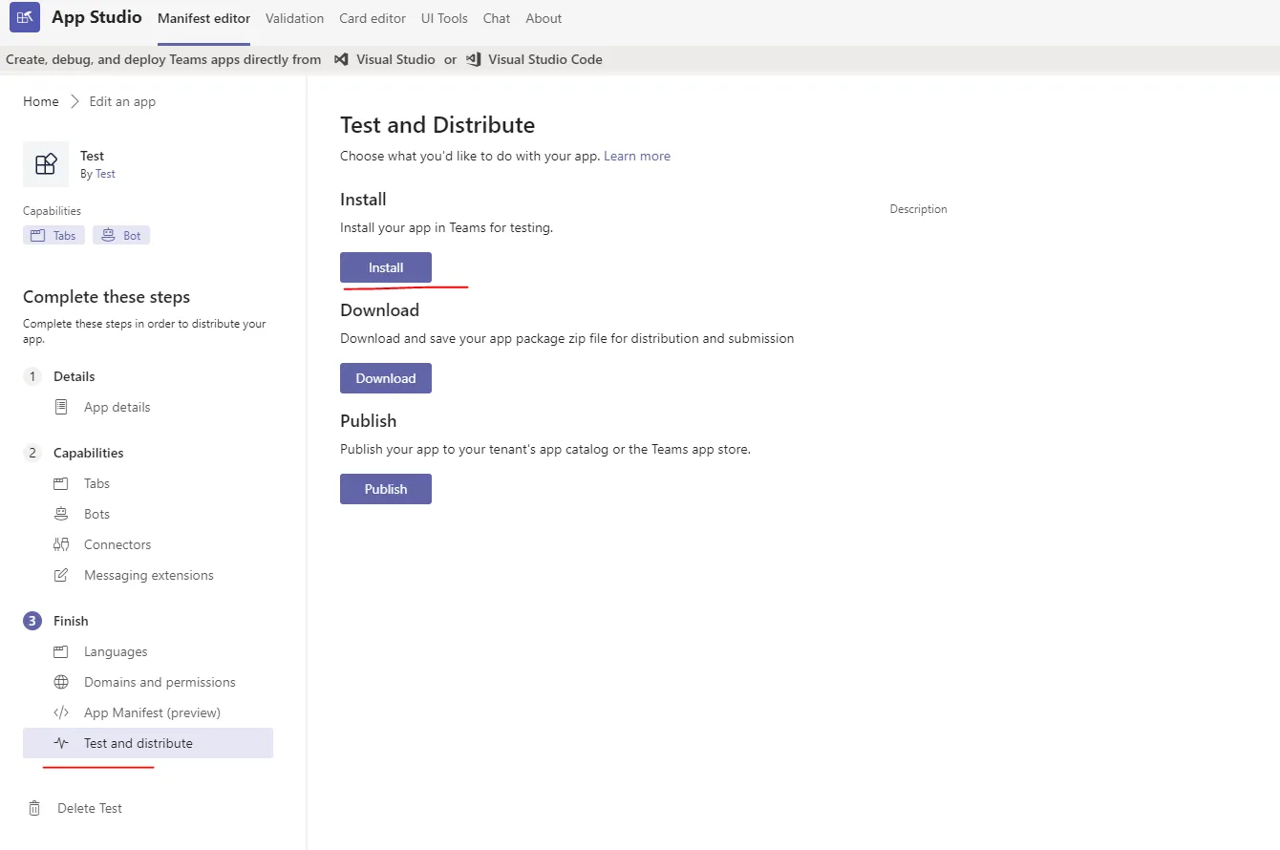Click the Publish button
This screenshot has width=1280, height=850.
(386, 489)
